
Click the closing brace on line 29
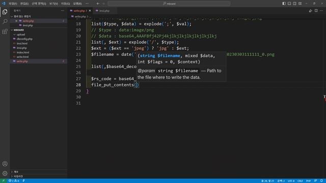(x=87, y=91)
